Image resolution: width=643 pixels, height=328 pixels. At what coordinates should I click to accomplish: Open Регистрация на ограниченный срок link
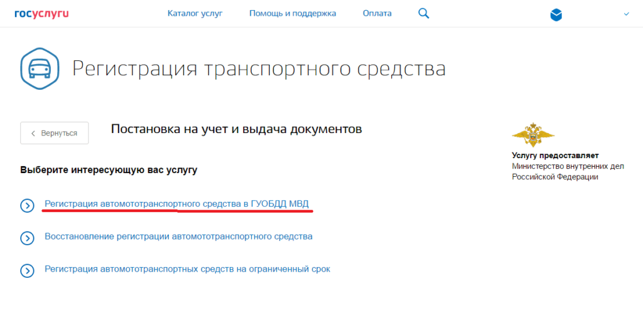click(x=187, y=270)
